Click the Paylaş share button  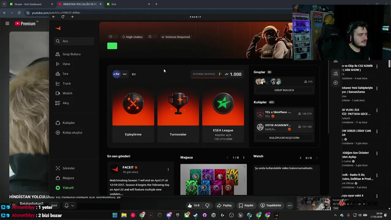[x=224, y=205]
